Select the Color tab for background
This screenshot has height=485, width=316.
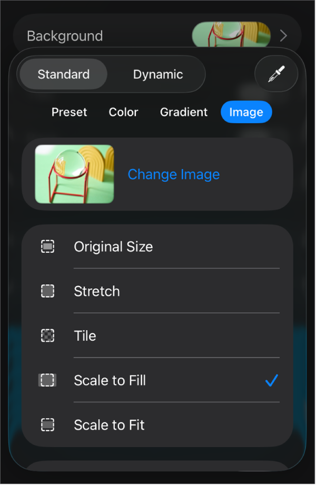pos(123,112)
